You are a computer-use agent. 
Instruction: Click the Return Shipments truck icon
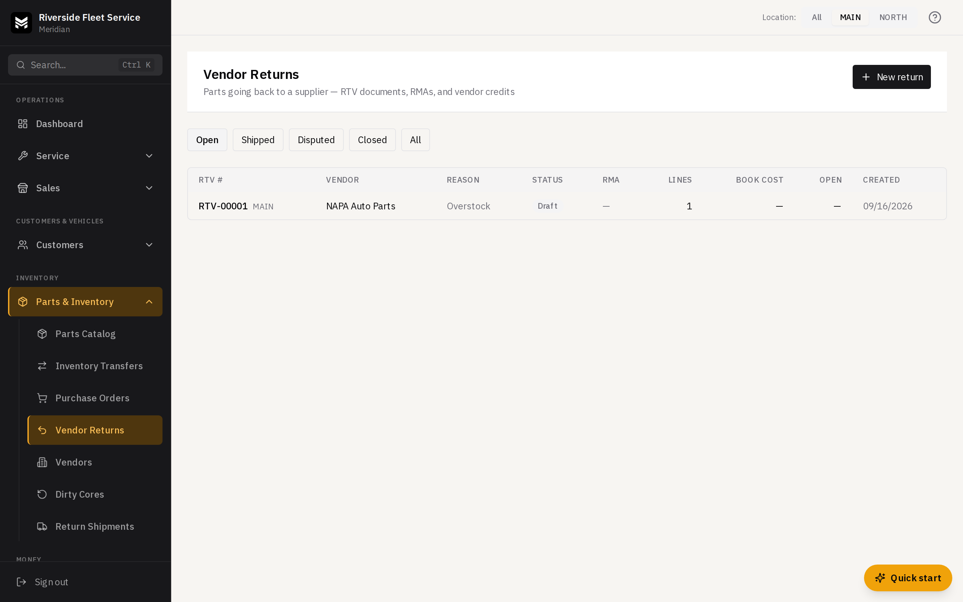point(42,526)
